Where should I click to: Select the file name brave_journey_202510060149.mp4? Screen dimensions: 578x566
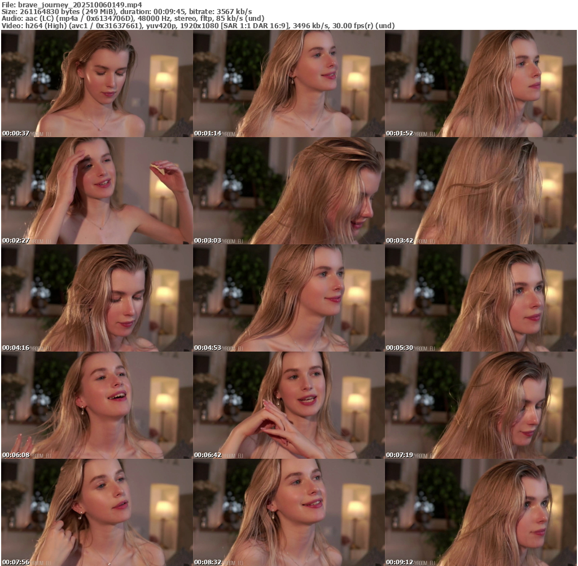tap(80, 5)
